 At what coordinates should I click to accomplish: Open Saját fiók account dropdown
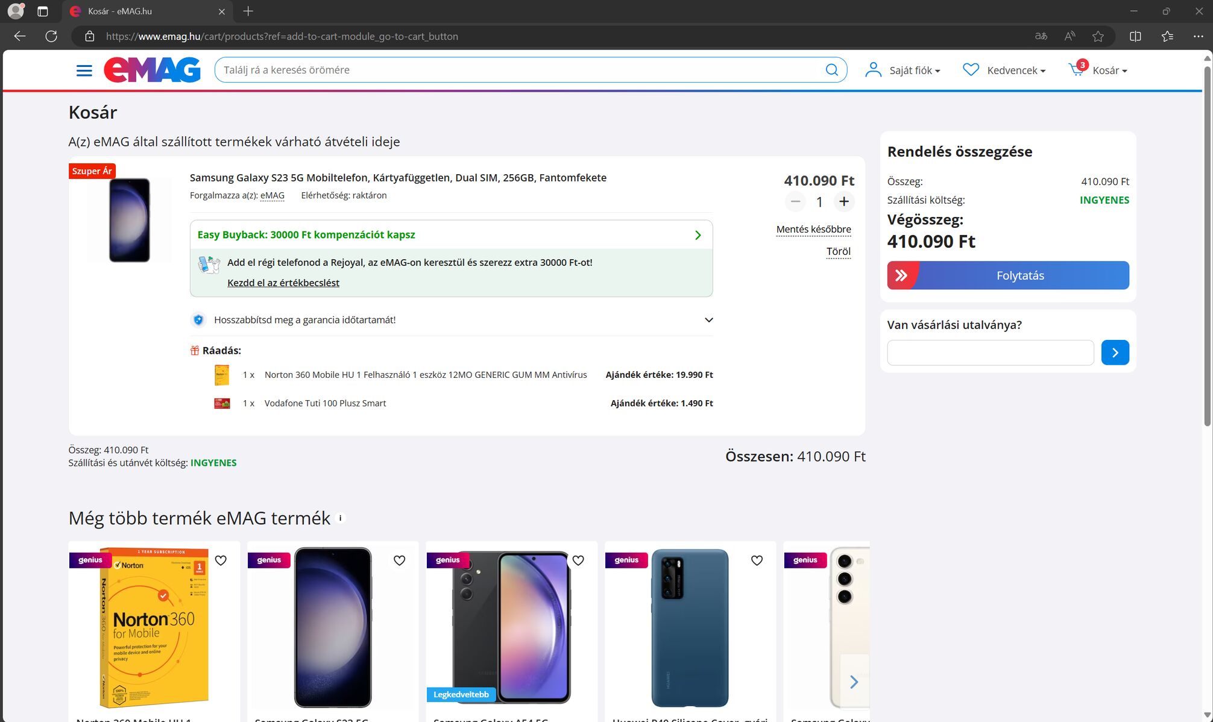903,71
